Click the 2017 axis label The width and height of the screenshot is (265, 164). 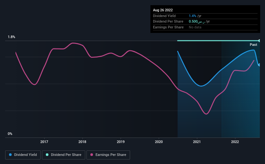coord(44,142)
